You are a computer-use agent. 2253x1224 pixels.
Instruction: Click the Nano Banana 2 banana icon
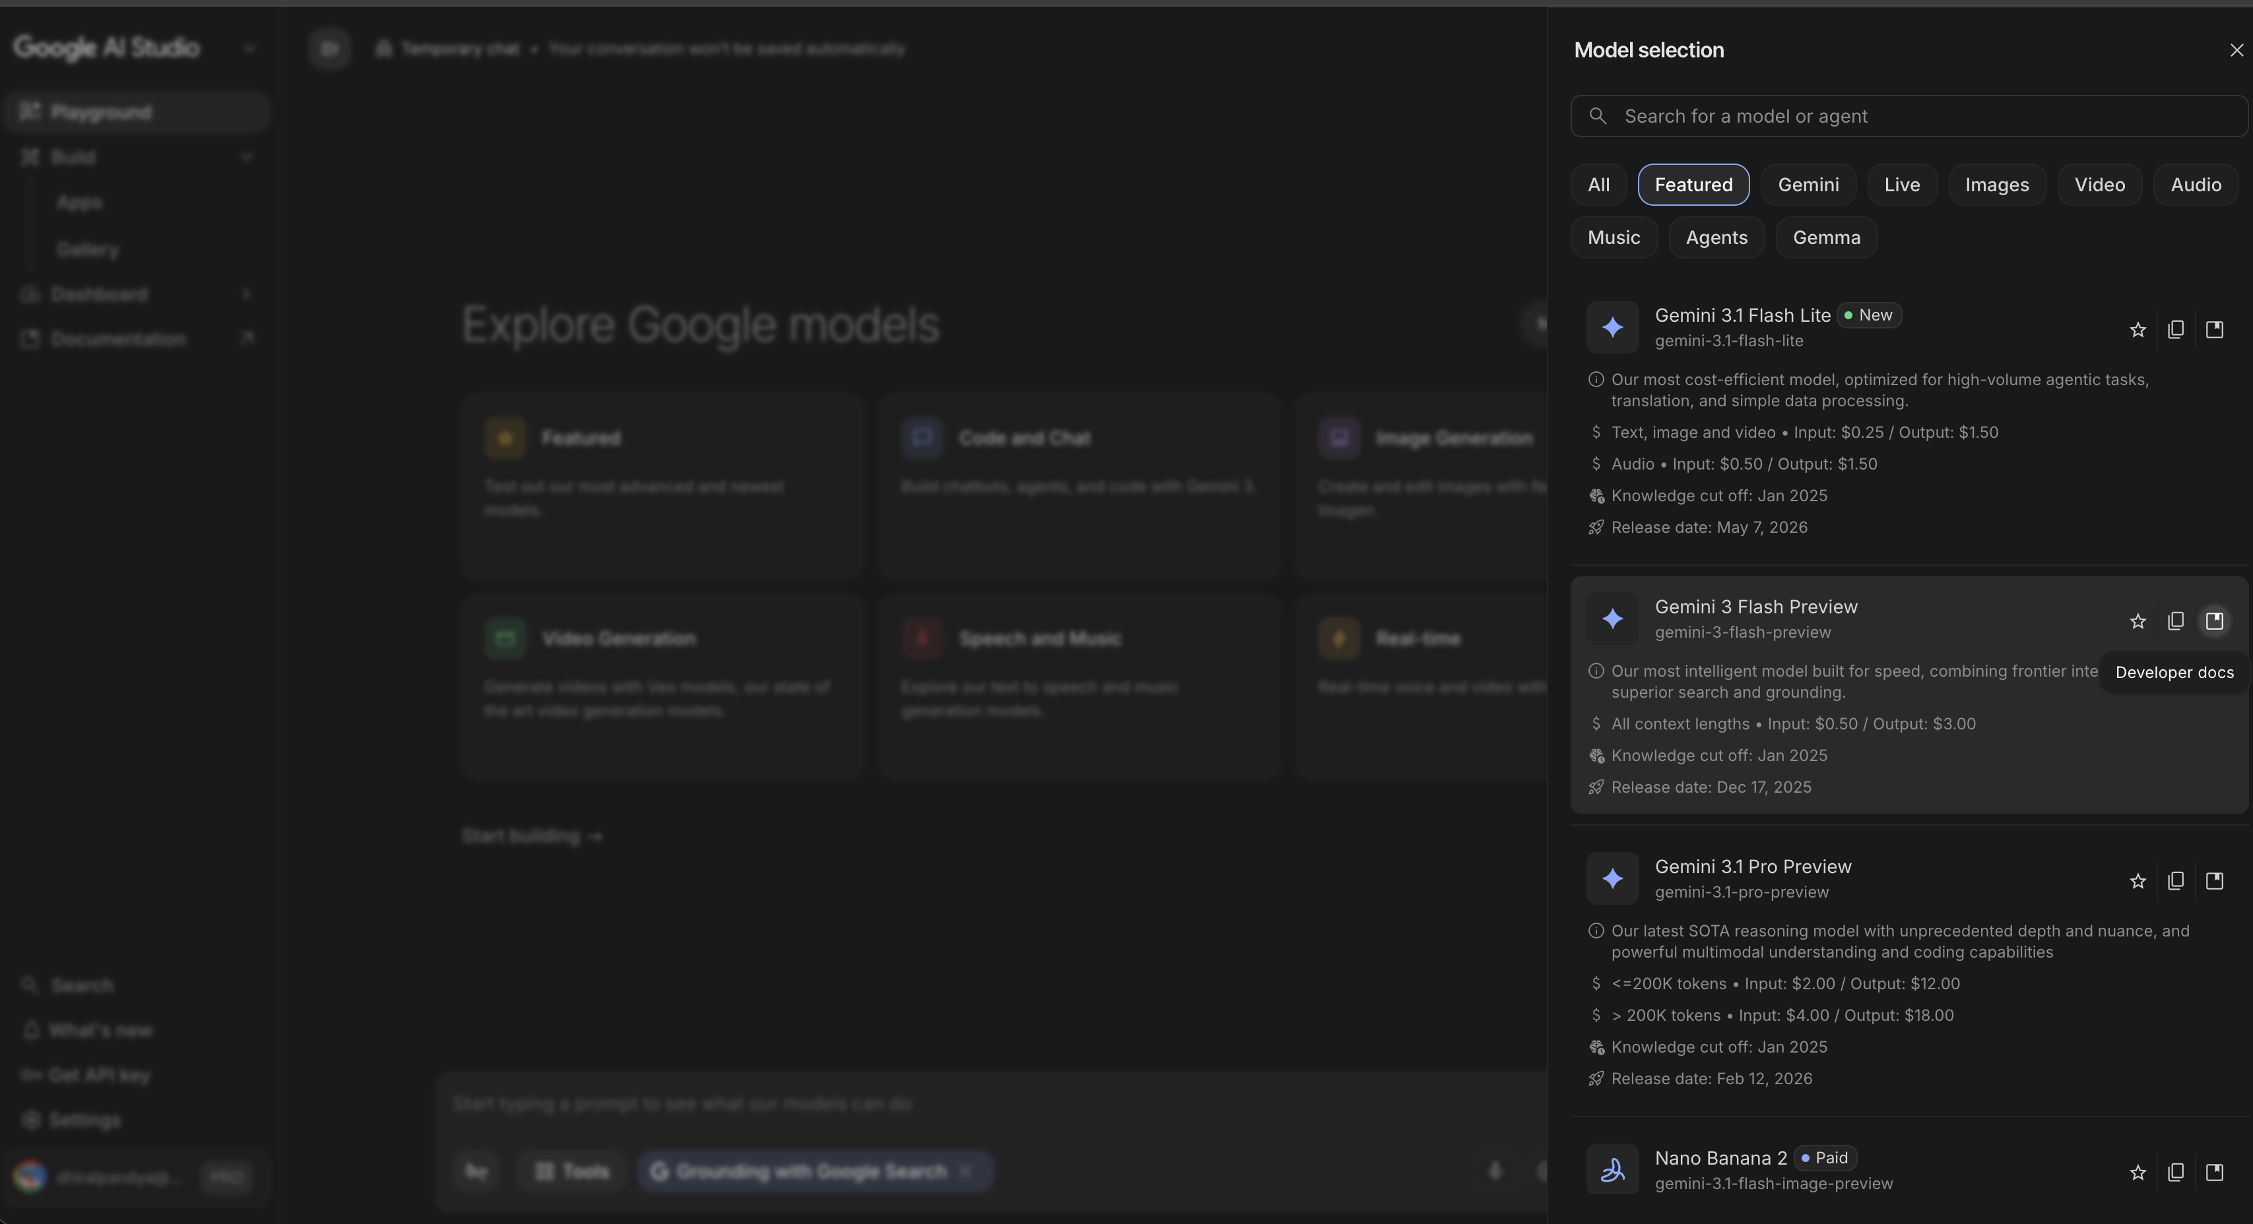coord(1613,1170)
